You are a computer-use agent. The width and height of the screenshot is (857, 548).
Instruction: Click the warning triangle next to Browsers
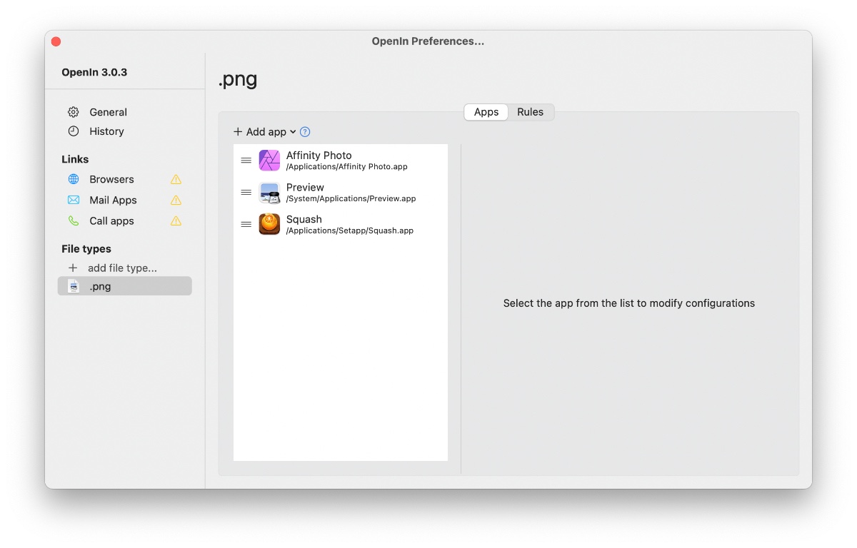[176, 179]
